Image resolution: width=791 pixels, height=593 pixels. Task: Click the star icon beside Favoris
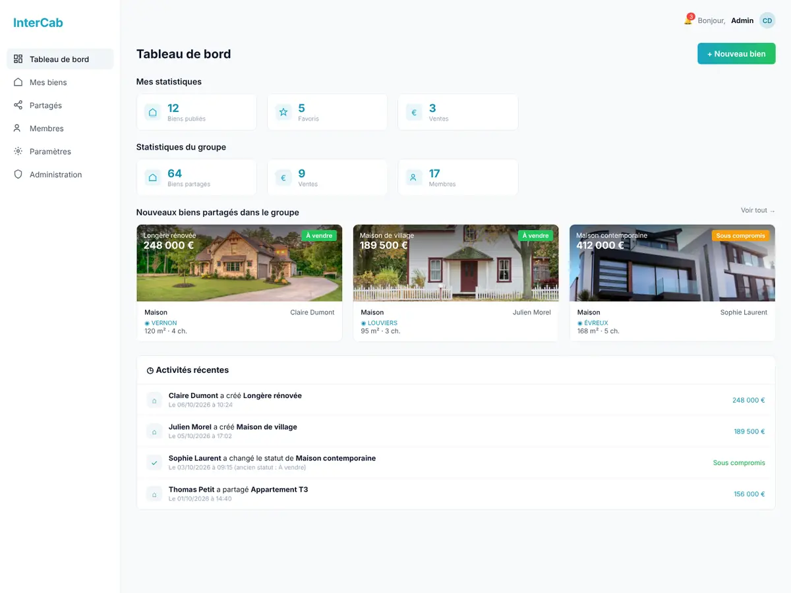pos(283,112)
